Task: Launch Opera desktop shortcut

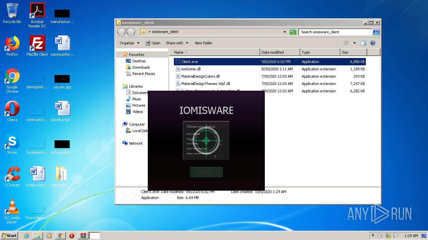Action: point(12,111)
